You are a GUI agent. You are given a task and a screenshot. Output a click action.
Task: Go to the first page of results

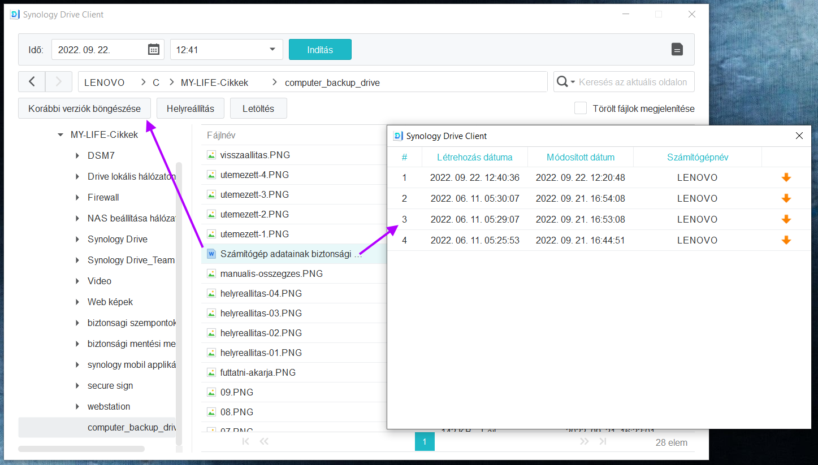click(245, 442)
